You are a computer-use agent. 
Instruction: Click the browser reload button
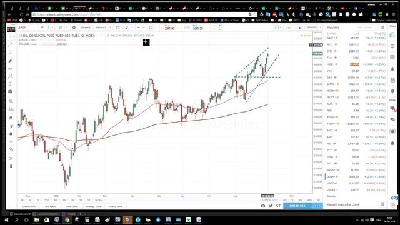click(x=21, y=14)
